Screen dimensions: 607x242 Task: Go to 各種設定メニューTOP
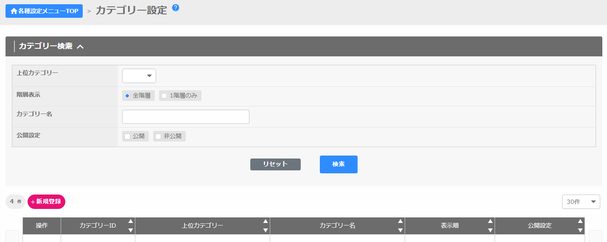[44, 11]
